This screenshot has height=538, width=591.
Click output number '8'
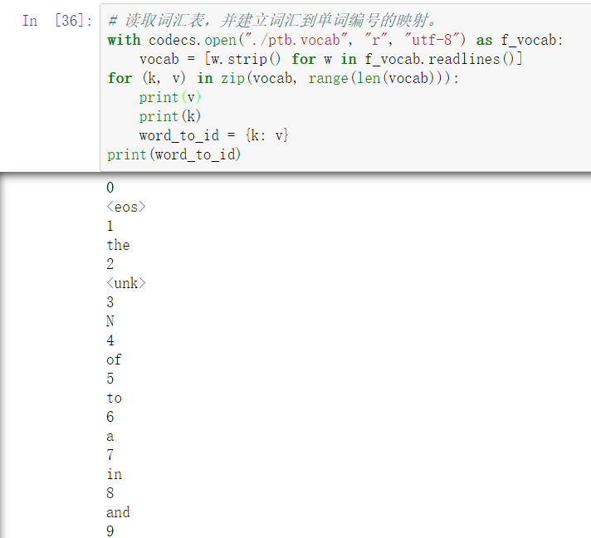(x=110, y=493)
